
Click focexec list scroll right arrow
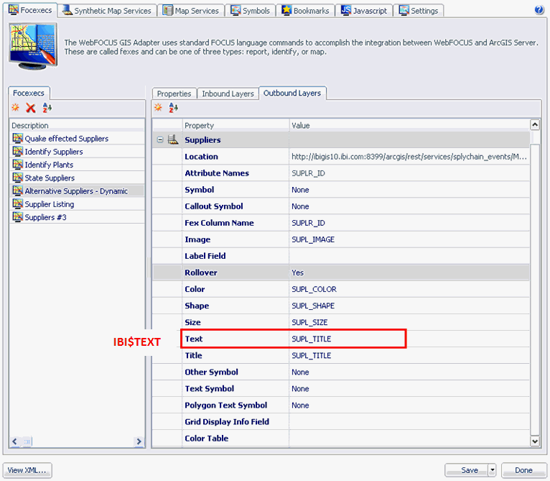[x=139, y=441]
